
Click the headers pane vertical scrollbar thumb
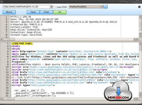(x=140, y=24)
